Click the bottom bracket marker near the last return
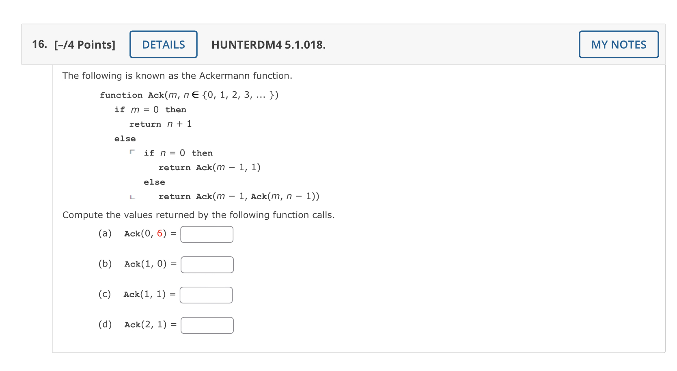The height and width of the screenshot is (371, 677). point(132,197)
